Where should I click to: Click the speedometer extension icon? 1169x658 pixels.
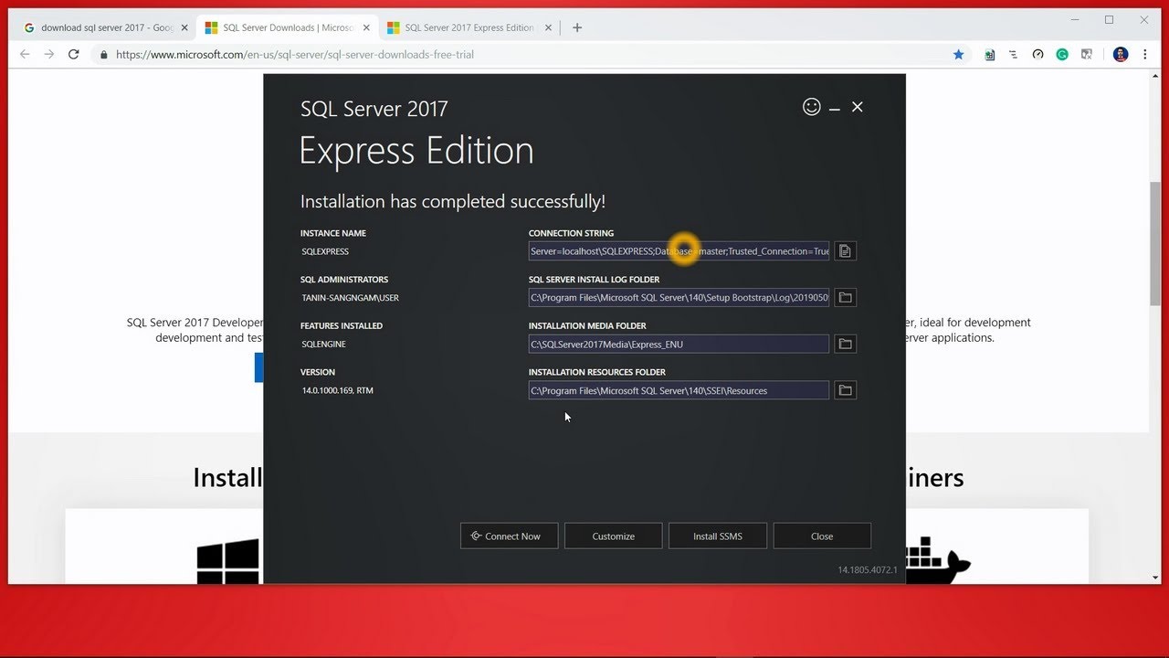(x=1037, y=55)
